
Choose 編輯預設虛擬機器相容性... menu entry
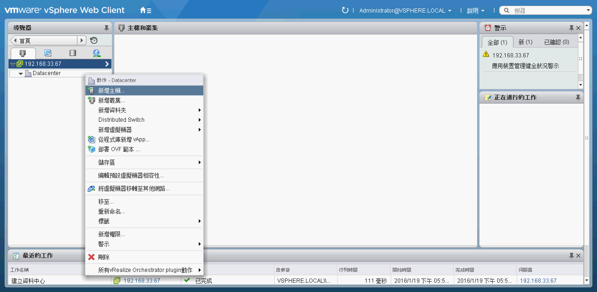click(145, 175)
